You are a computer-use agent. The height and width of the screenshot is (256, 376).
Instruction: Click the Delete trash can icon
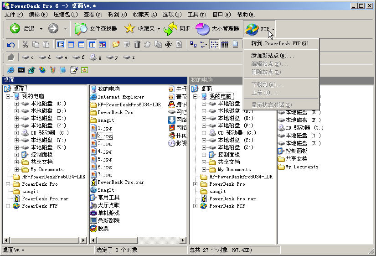[137, 44]
